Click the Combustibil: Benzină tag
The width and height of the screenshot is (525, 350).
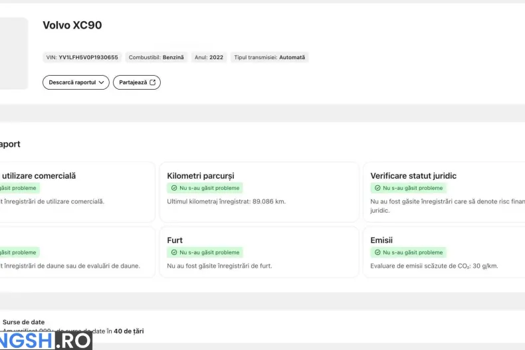(x=156, y=57)
